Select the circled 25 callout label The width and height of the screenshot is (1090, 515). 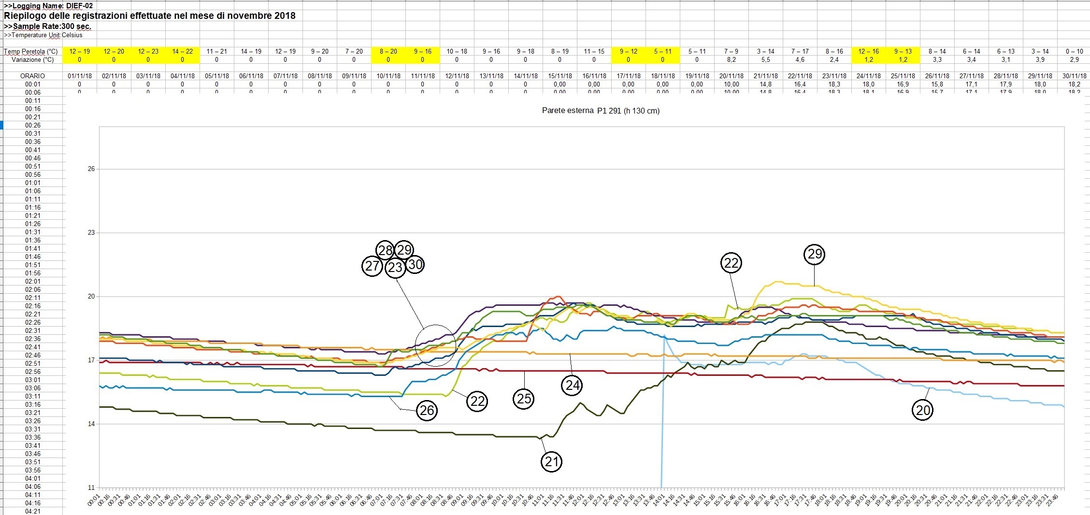(524, 399)
